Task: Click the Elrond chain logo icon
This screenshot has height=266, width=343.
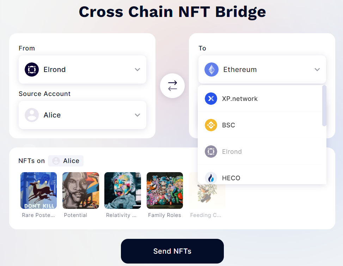Action: pos(32,69)
